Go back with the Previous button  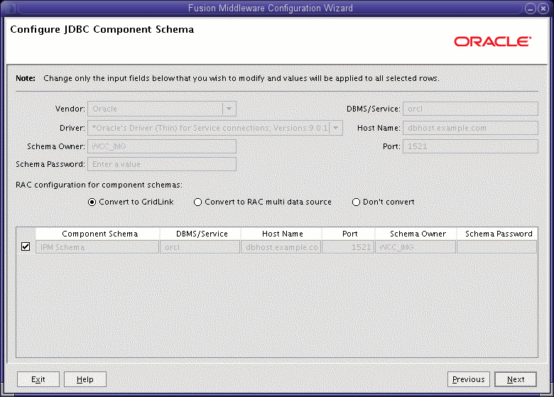469,379
